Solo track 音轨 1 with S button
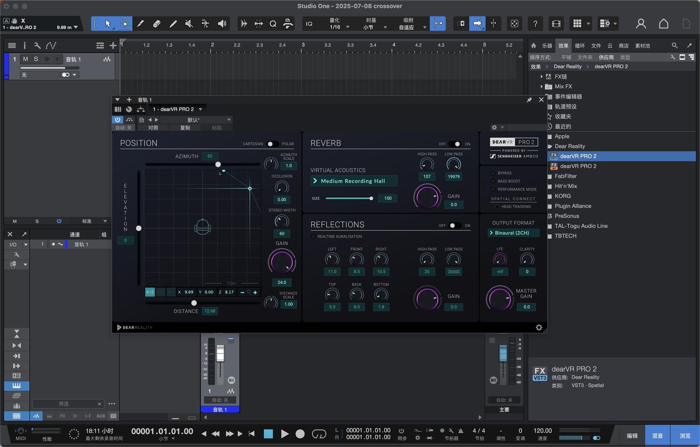 36,59
